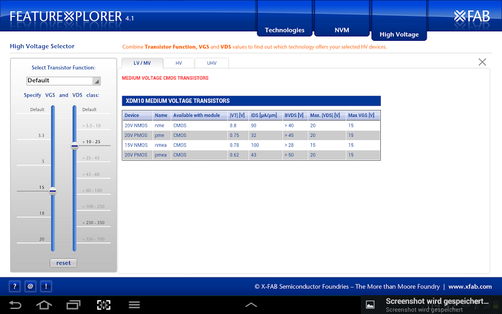Screen dimensions: 502x314
Task: Set VGS class to 20
Action: (x=41, y=239)
